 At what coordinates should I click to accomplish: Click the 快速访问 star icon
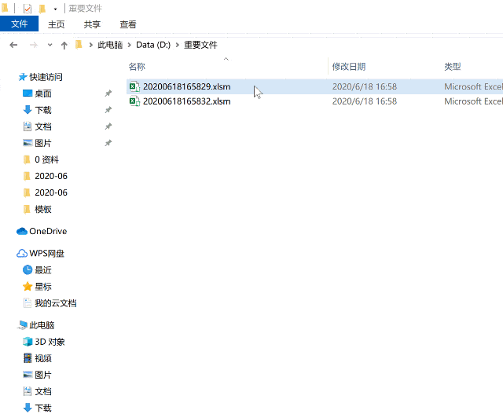(22, 77)
